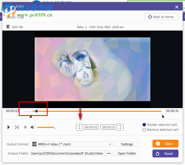Viewport: 185px width, 165px height.
Task: Click the start trim marker on timeline
Action: coord(31,116)
